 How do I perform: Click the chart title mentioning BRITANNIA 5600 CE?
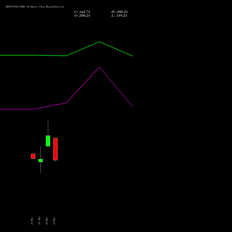pos(35,7)
